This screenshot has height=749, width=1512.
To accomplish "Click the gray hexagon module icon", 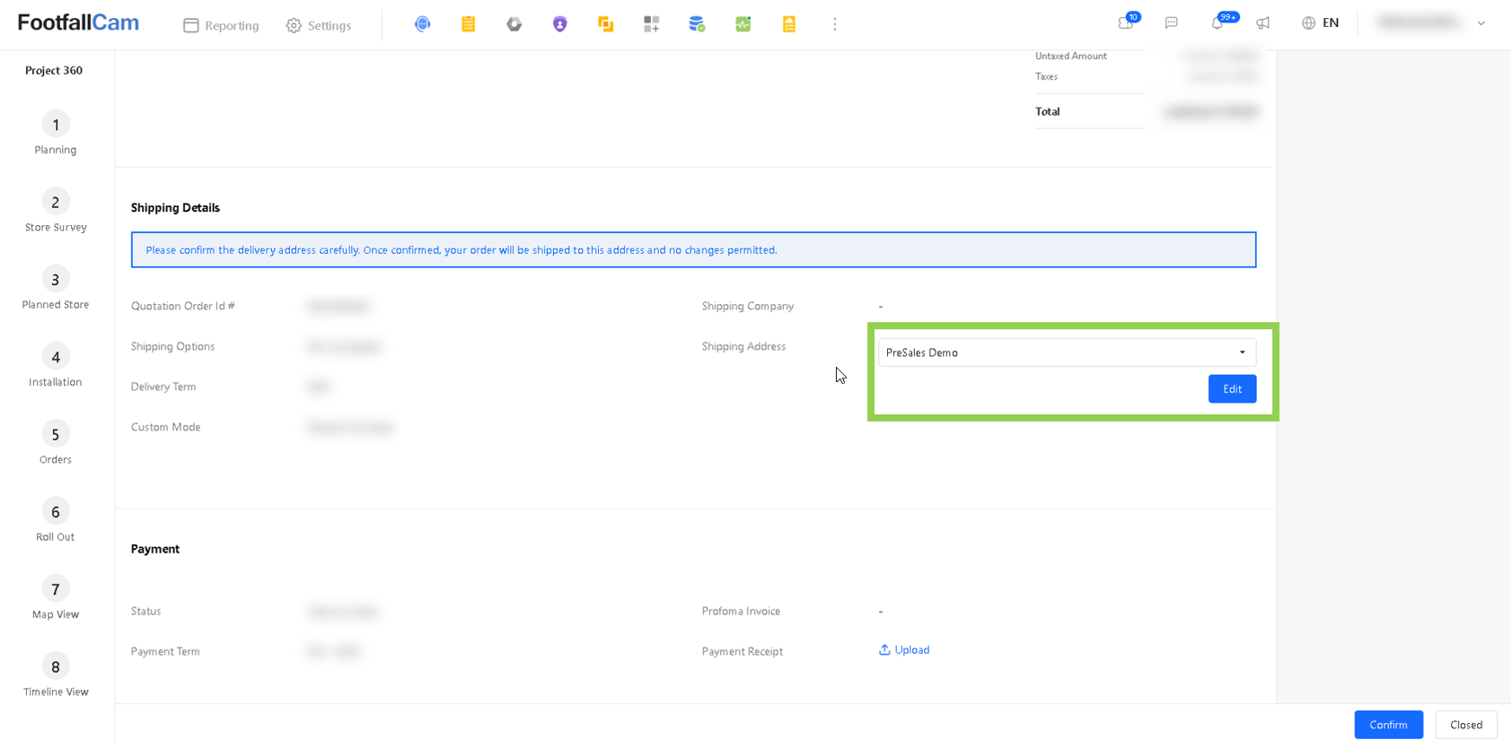I will click(x=514, y=24).
